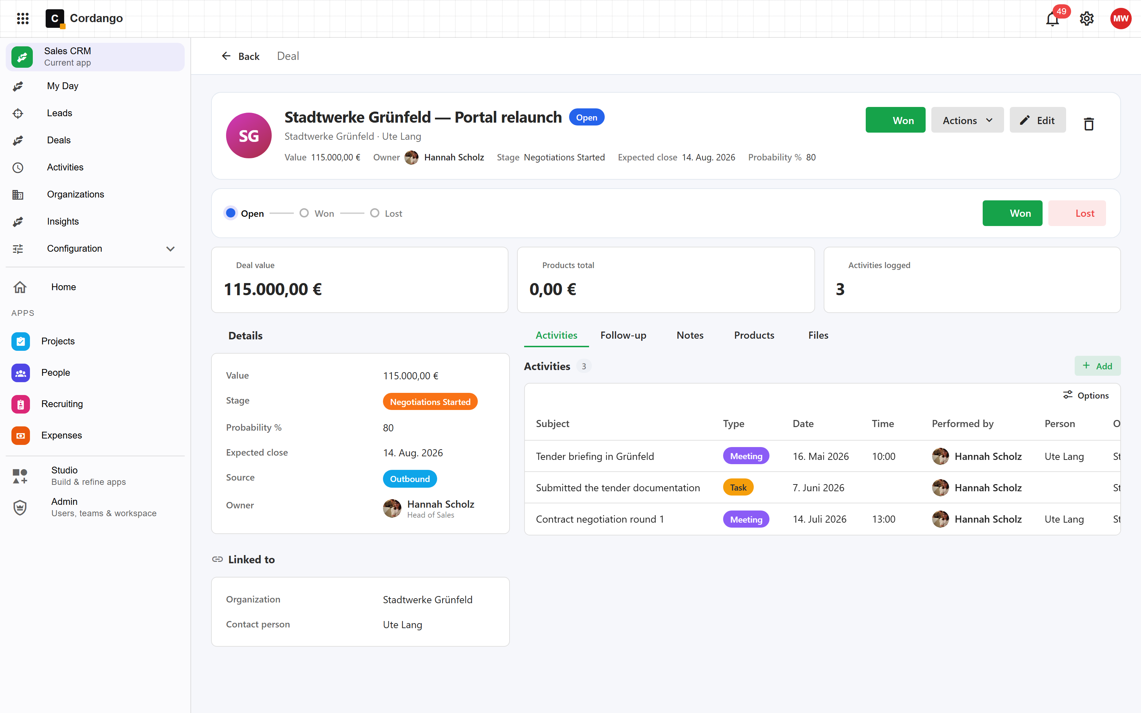Mark the deal as Lost

1077,213
